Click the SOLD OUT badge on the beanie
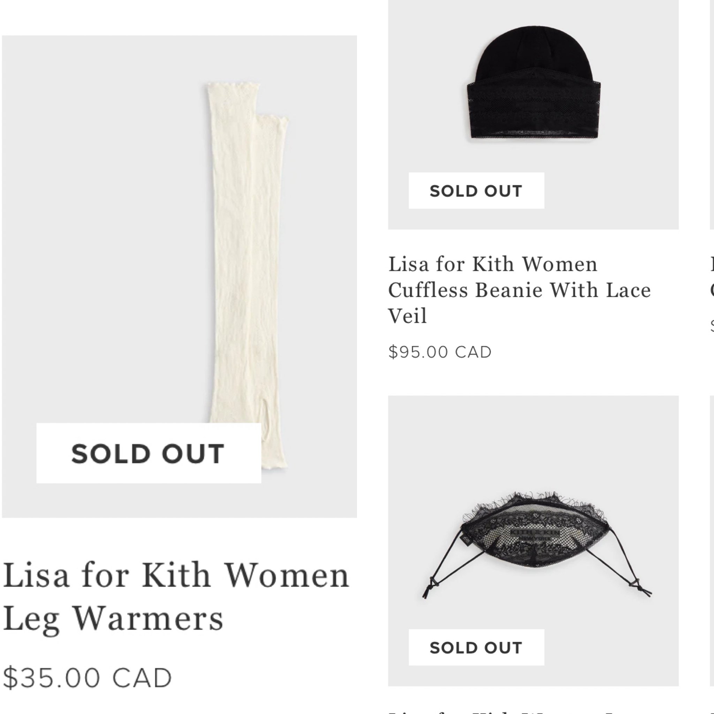This screenshot has height=714, width=714. click(476, 191)
